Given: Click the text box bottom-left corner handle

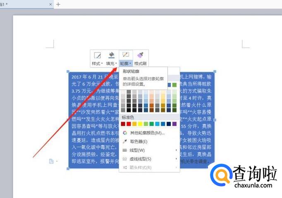Looking at the screenshot, I should tap(68, 169).
